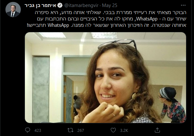Open the three-dot more options menu

click(x=183, y=5)
